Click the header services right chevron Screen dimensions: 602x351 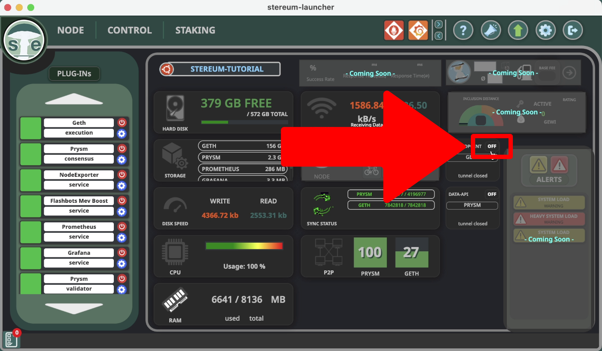point(438,24)
